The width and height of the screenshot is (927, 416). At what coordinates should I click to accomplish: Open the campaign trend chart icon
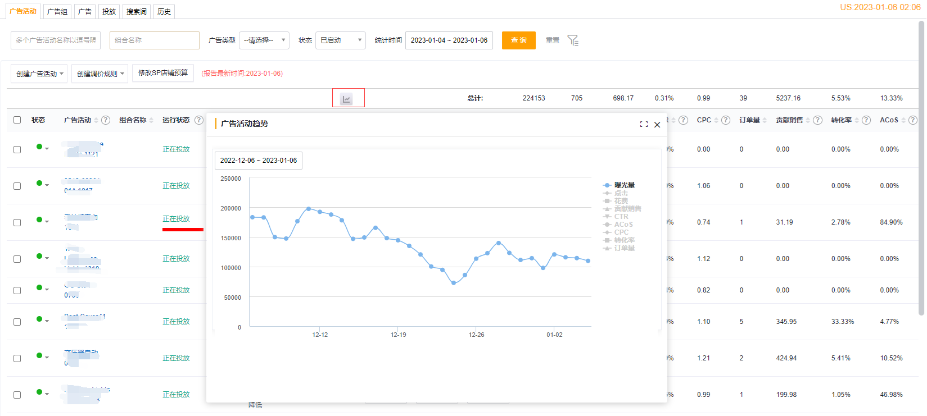[x=346, y=99]
